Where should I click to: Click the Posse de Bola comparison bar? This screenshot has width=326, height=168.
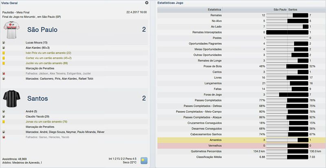click(x=287, y=66)
